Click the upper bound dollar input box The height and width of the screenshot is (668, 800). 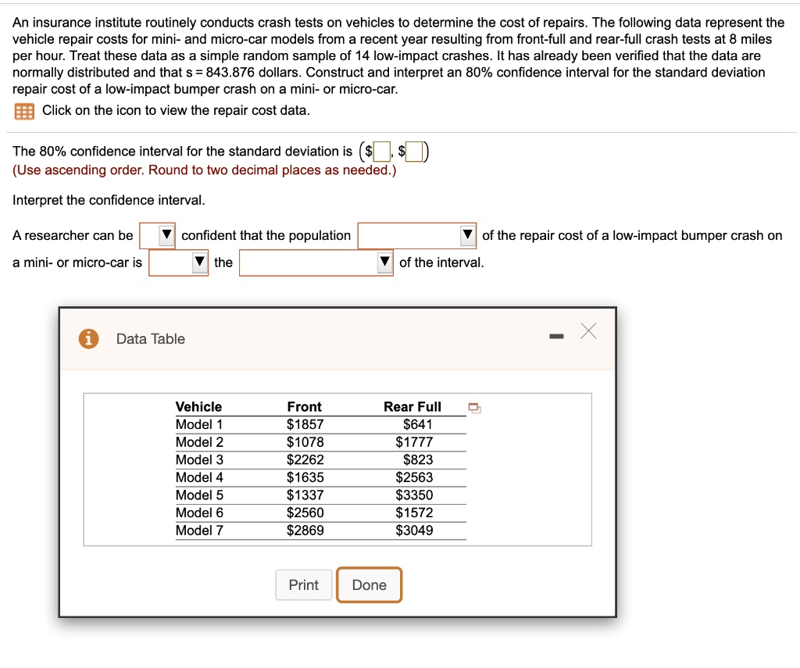414,152
